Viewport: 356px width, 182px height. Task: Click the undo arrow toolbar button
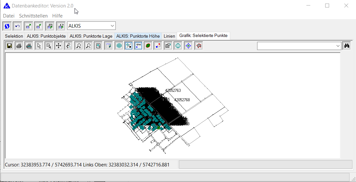[x=18, y=26]
